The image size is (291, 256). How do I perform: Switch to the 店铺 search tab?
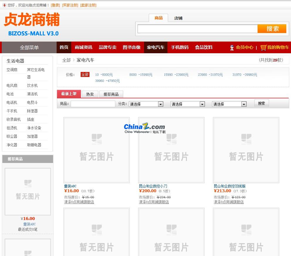tap(178, 18)
